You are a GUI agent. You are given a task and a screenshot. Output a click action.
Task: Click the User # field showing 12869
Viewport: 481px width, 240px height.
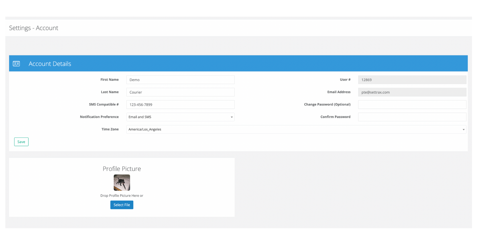[412, 80]
